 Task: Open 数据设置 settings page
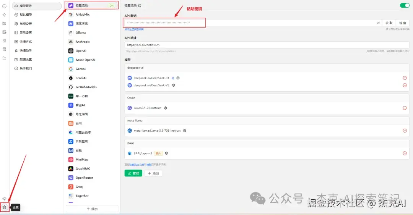37,60
